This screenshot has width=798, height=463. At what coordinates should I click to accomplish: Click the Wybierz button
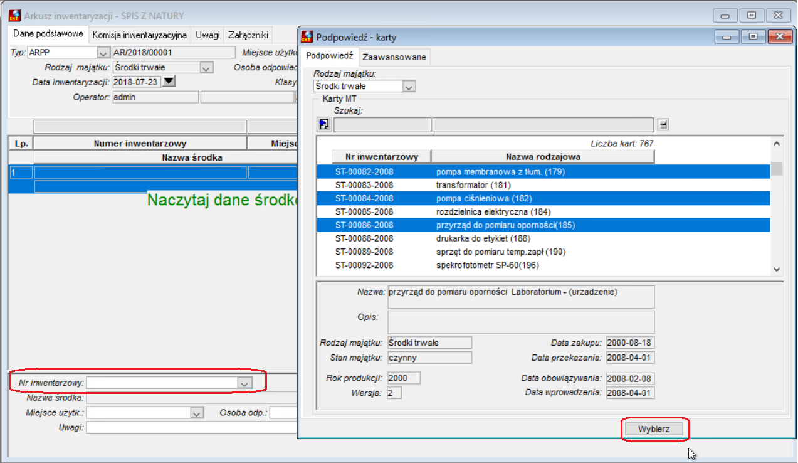coord(654,430)
